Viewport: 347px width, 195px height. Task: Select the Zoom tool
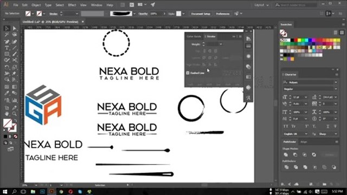[x=15, y=114]
